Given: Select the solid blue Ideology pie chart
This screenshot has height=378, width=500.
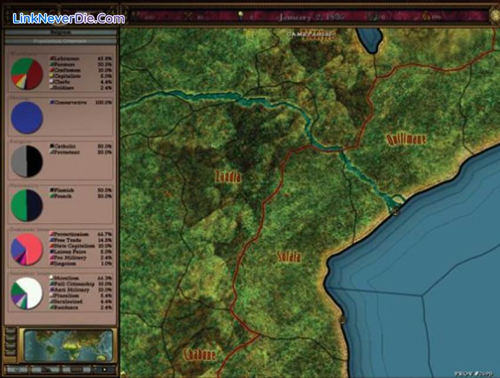Looking at the screenshot, I should point(27,117).
